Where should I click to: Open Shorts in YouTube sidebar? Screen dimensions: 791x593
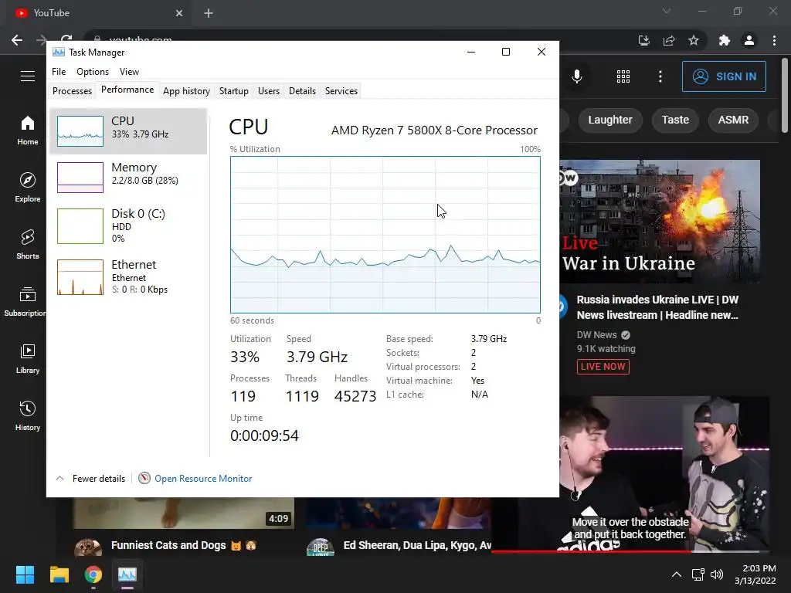click(x=28, y=245)
